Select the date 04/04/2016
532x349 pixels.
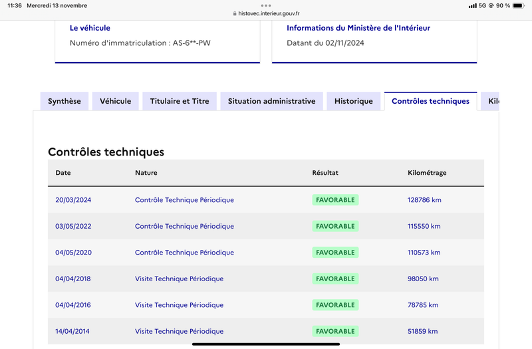(73, 305)
